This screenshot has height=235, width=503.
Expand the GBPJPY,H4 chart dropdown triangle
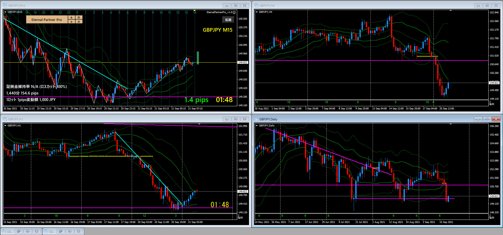(257, 12)
